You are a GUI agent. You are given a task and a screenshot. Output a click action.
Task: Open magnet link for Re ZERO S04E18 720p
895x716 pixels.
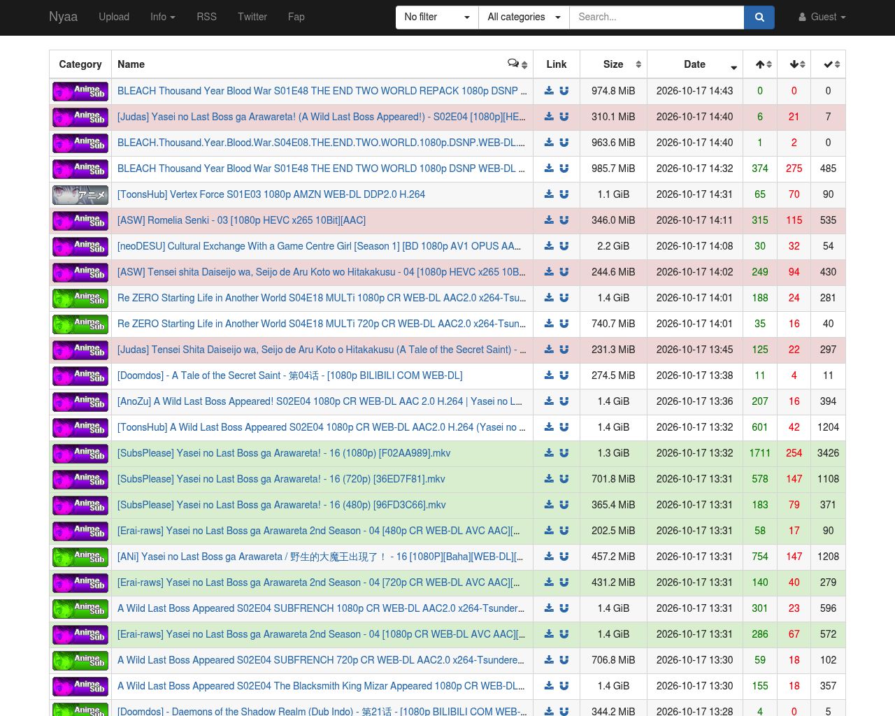564,324
